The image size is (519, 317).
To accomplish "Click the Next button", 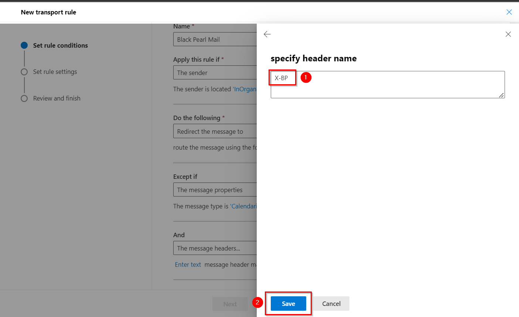I will pyautogui.click(x=230, y=304).
